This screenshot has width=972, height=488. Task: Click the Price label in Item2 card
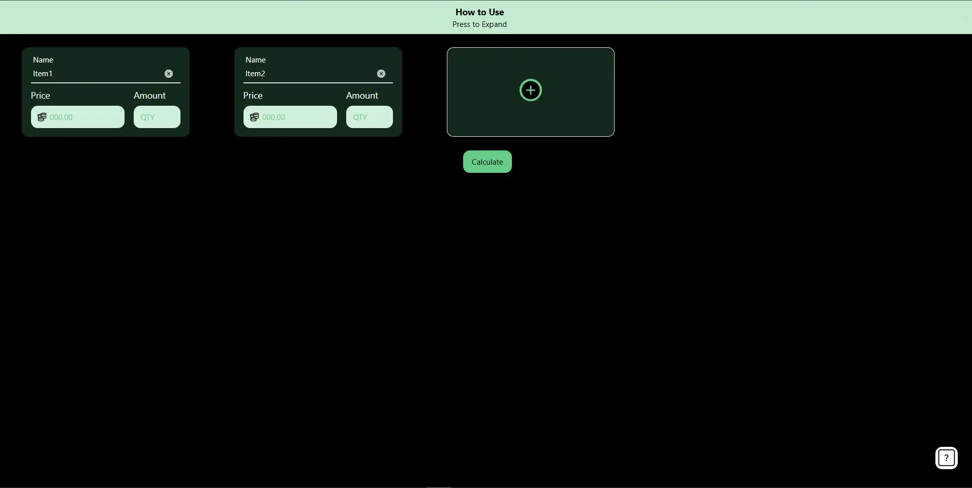coord(253,96)
